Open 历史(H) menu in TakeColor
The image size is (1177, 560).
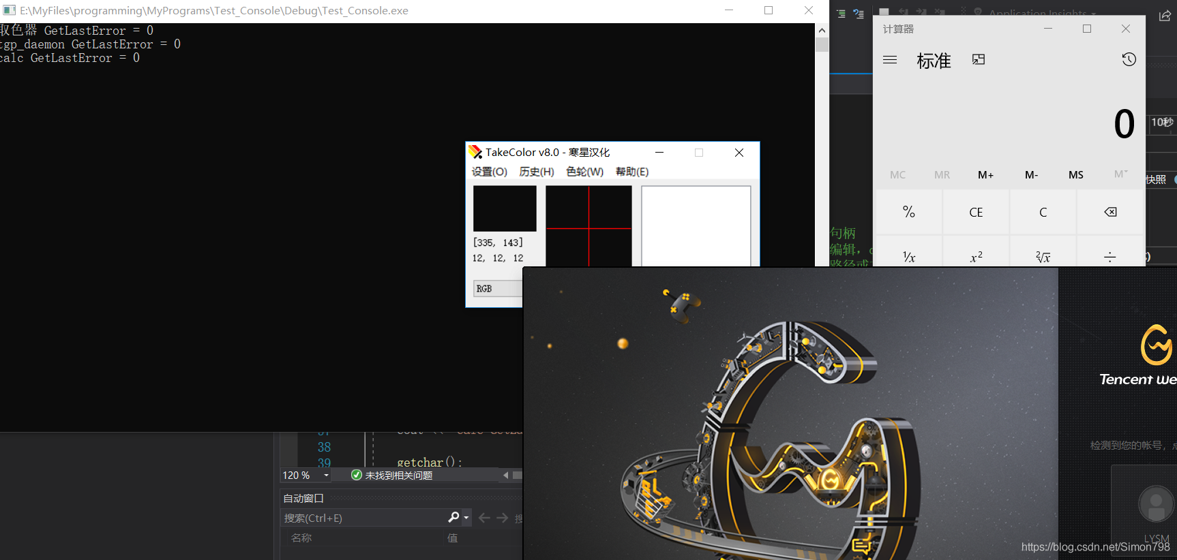pyautogui.click(x=537, y=172)
